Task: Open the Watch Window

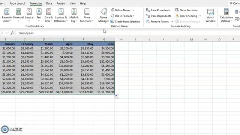Action: pyautogui.click(x=210, y=15)
